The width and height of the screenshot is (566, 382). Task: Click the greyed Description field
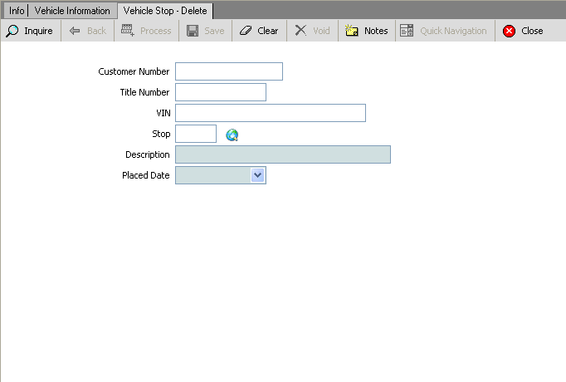click(283, 154)
